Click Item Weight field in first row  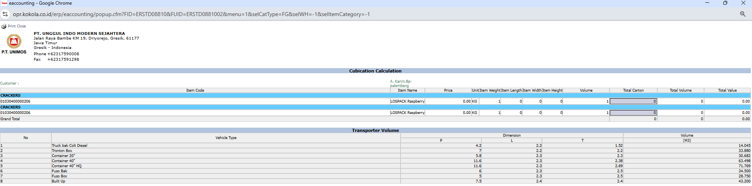[x=490, y=101]
